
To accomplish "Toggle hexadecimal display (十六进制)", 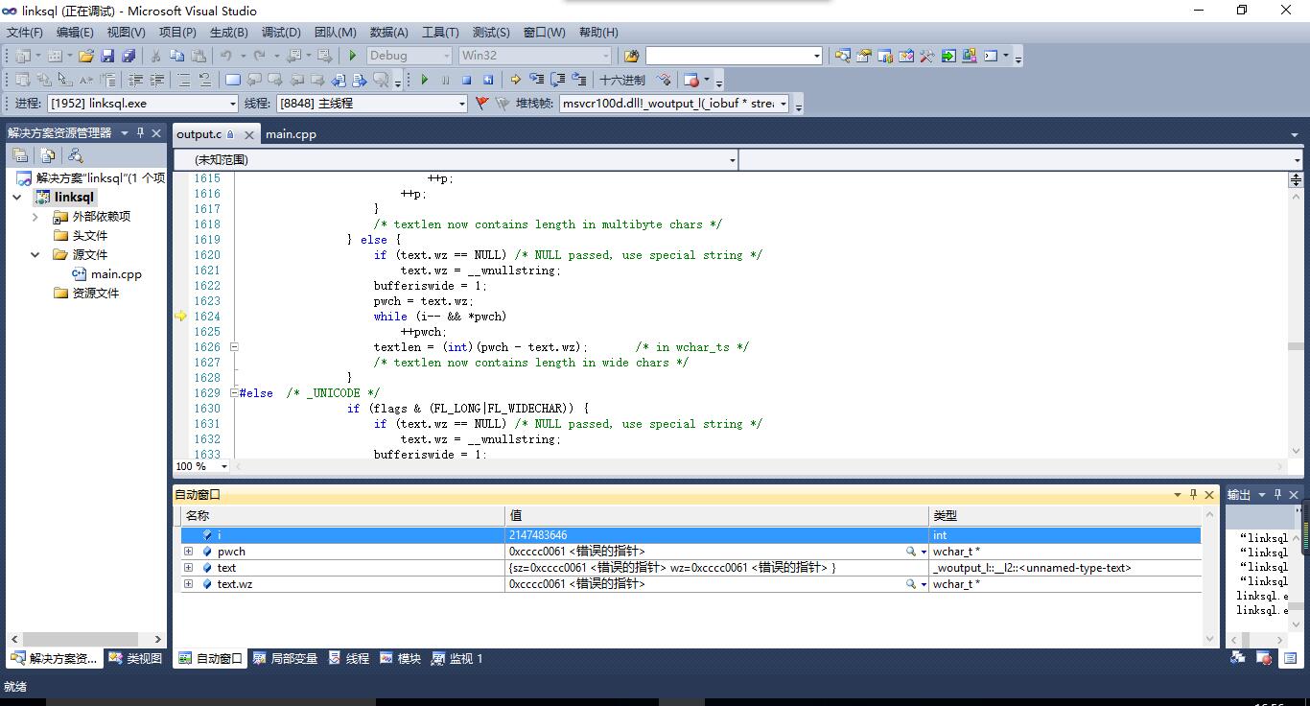I will click(x=622, y=80).
